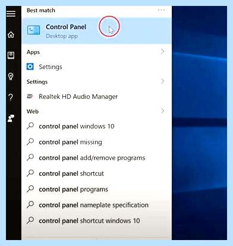This screenshot has width=233, height=246.
Task: Click the Apps section header
Action: click(x=33, y=52)
